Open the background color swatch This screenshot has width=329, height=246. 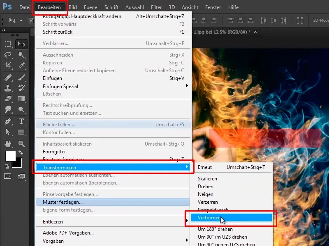click(19, 164)
